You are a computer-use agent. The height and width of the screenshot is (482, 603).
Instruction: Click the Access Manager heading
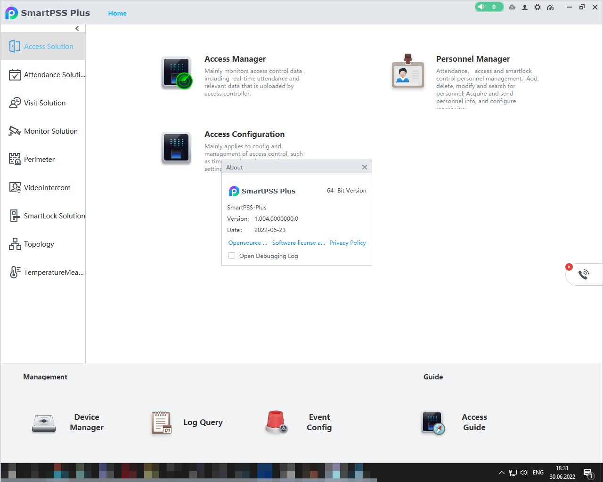coord(235,59)
